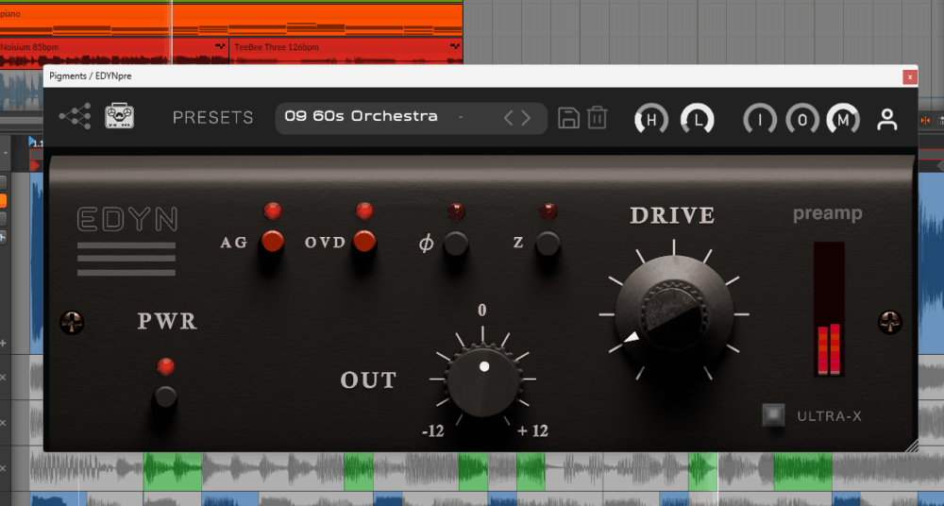Click the I input level knob
Viewport: 944px width, 506px height.
(760, 120)
